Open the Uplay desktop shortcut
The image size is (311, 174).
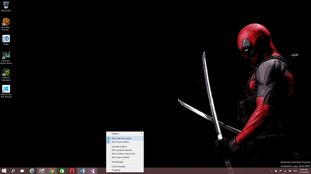tap(6, 40)
